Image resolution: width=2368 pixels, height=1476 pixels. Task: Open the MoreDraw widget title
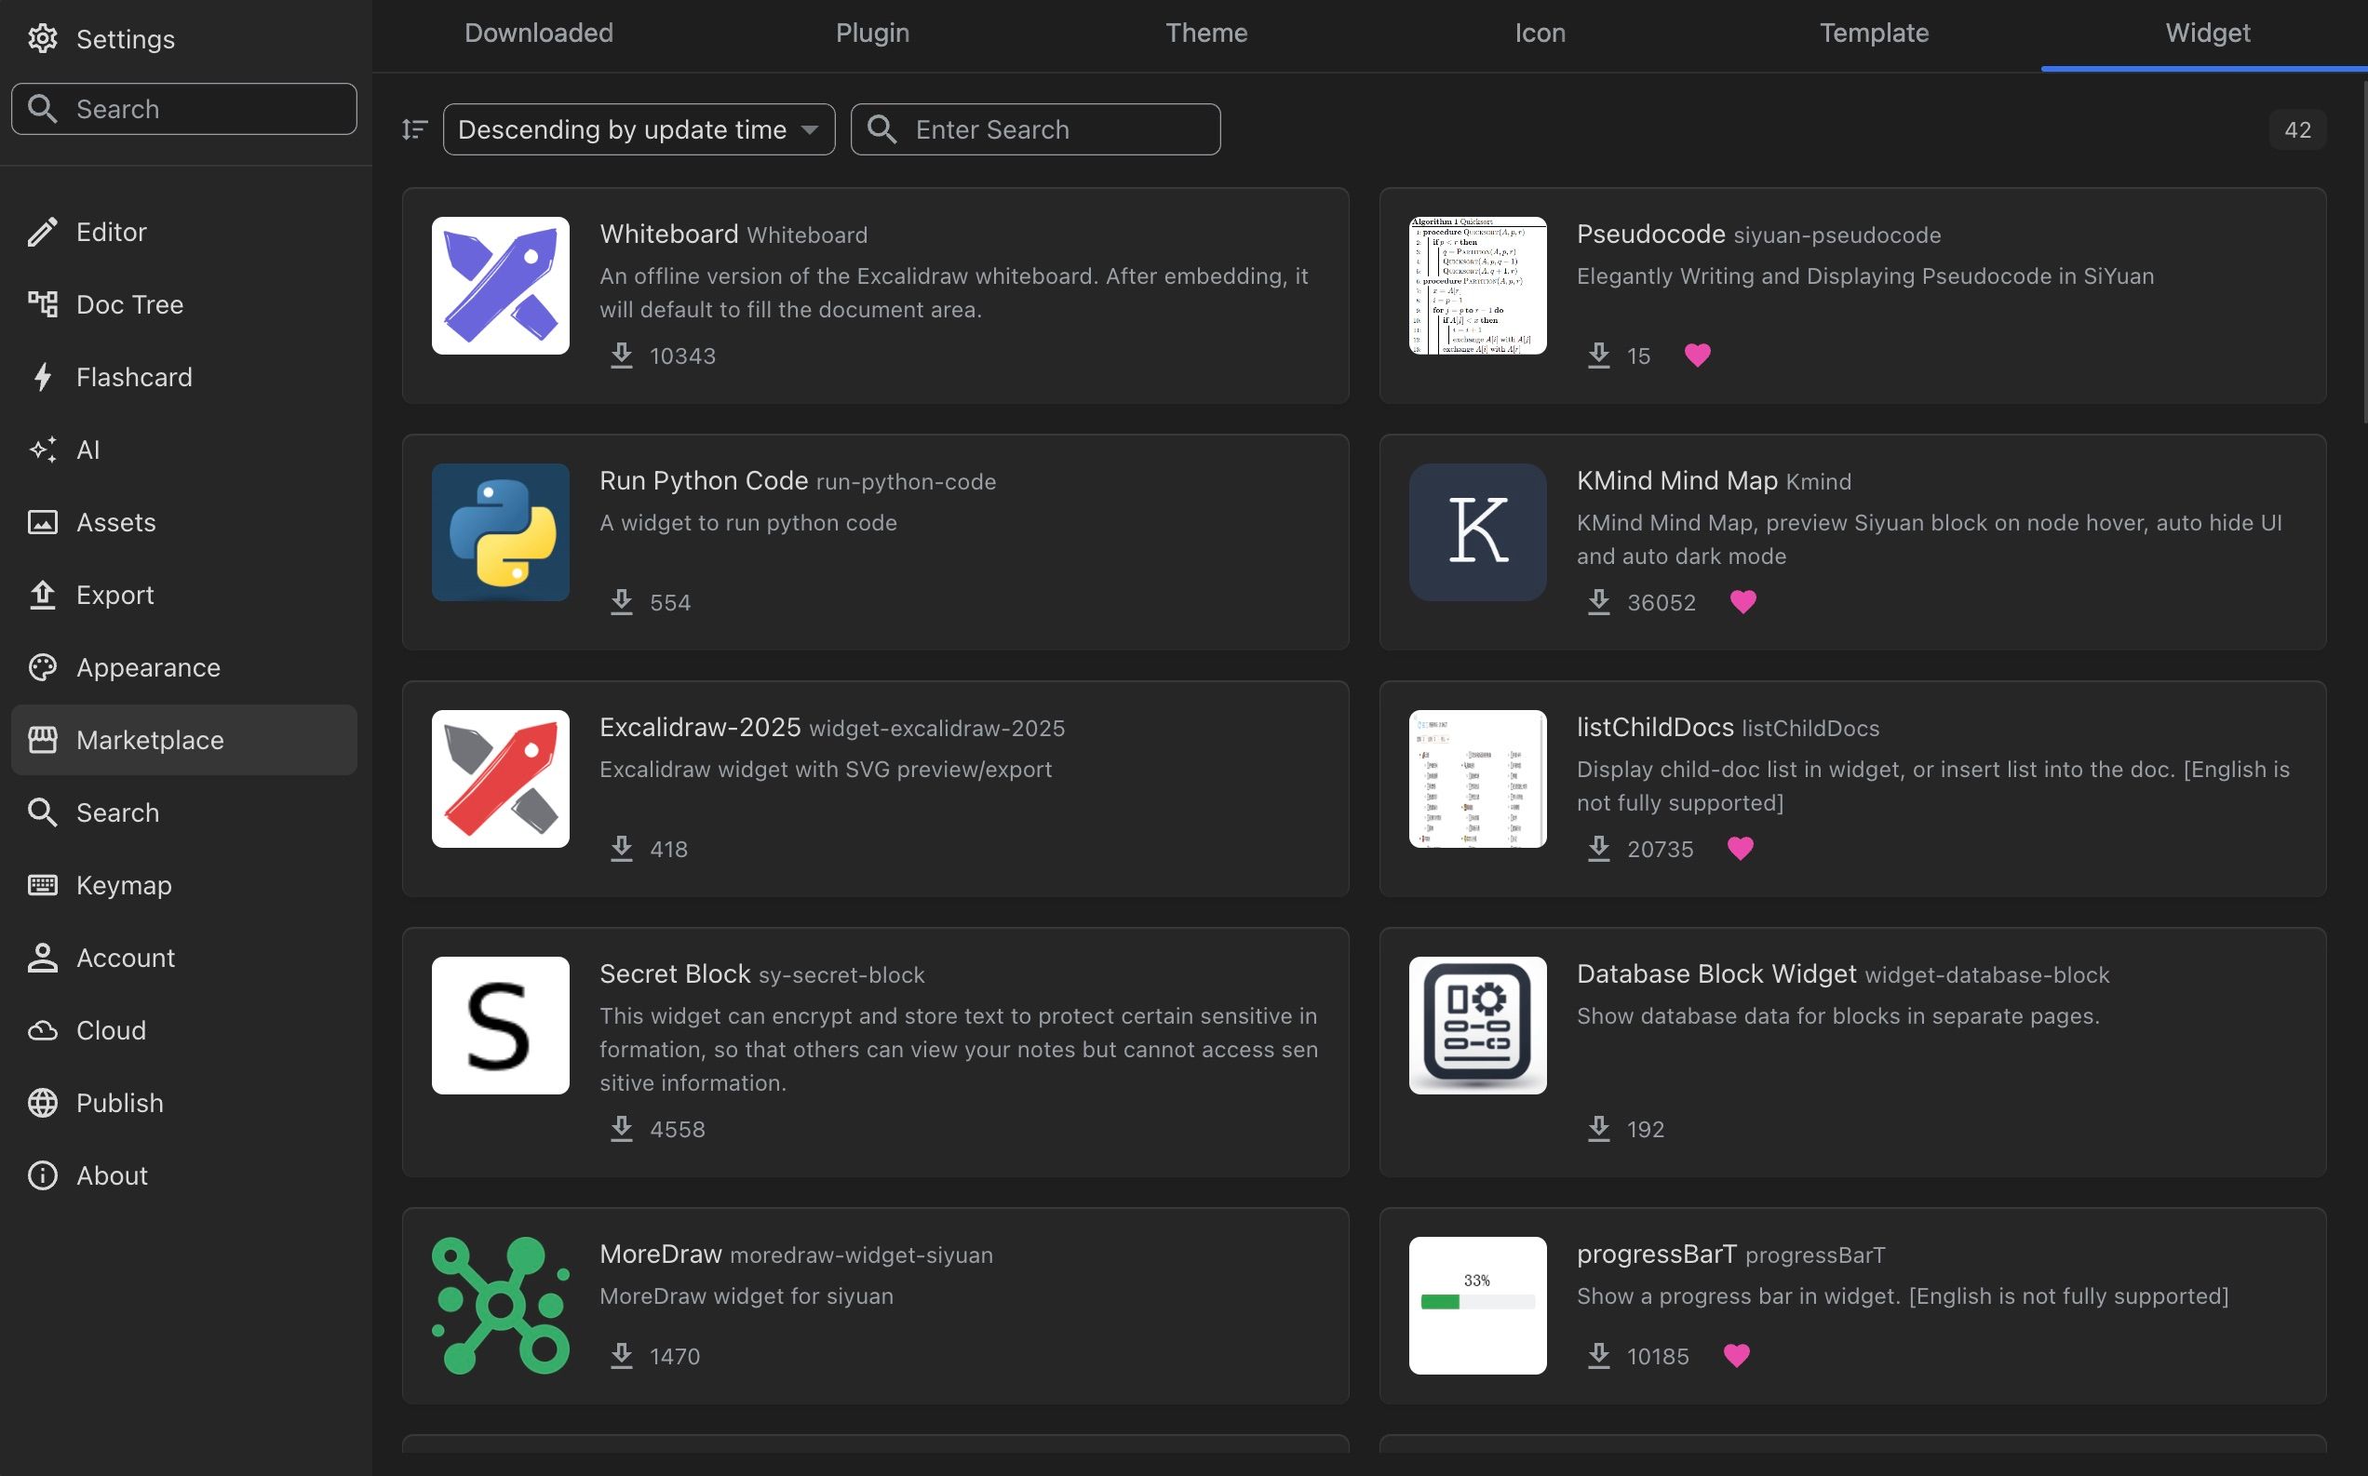pos(661,1254)
